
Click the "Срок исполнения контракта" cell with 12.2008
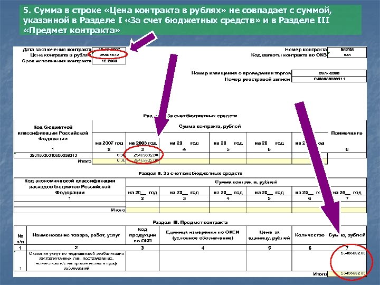pos(109,61)
